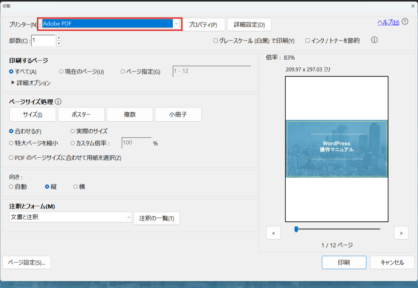
Task: Click the ink/toner saving info icon
Action: coord(374,40)
